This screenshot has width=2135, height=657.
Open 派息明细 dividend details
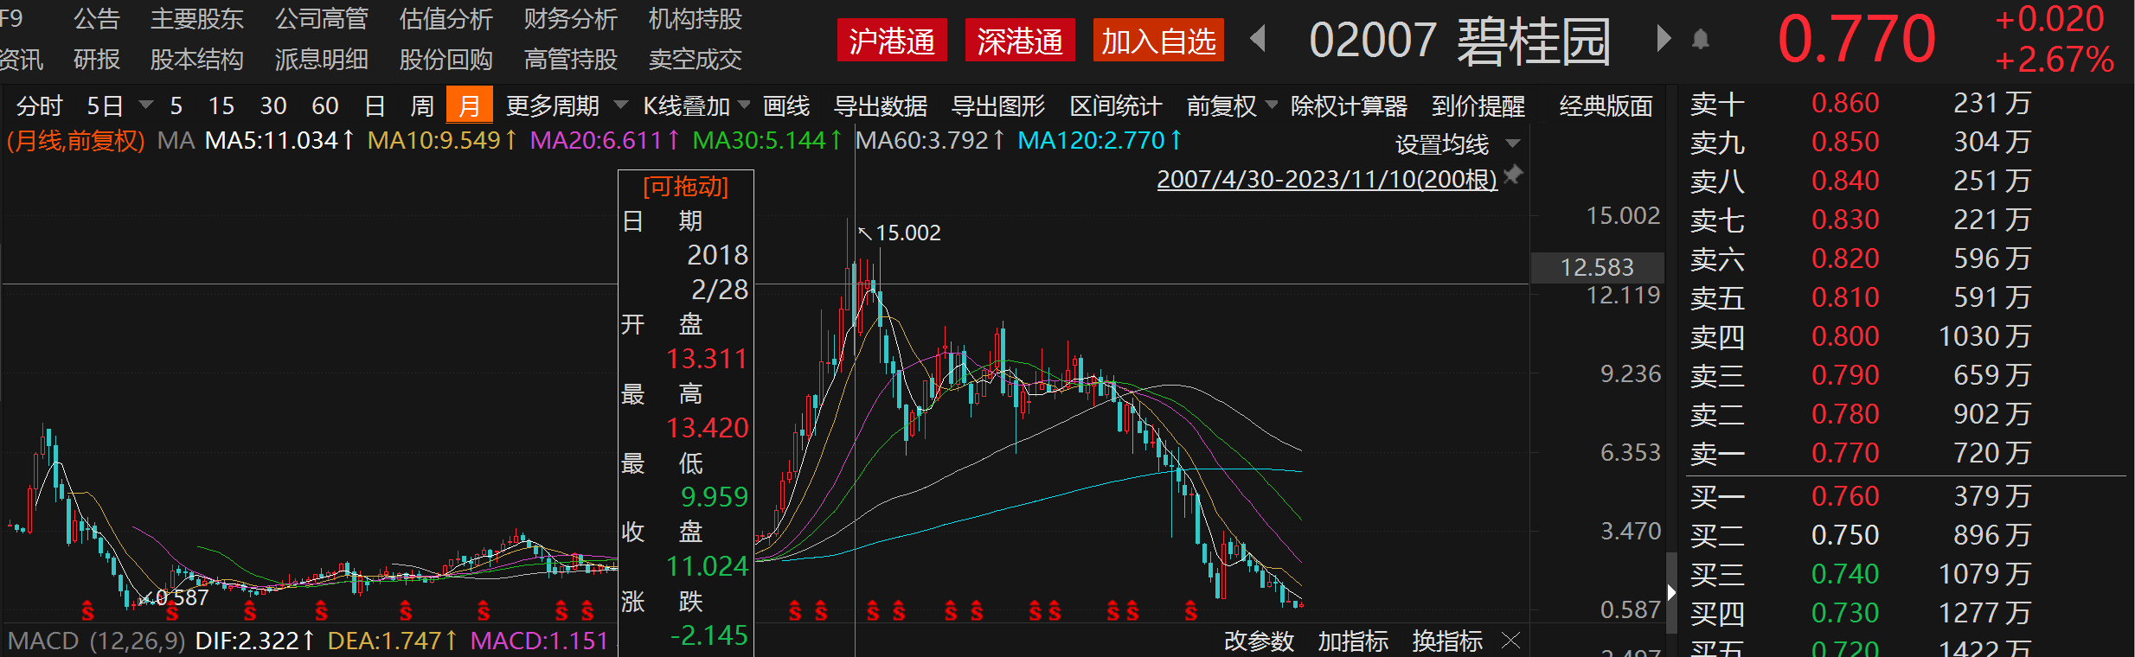click(321, 59)
